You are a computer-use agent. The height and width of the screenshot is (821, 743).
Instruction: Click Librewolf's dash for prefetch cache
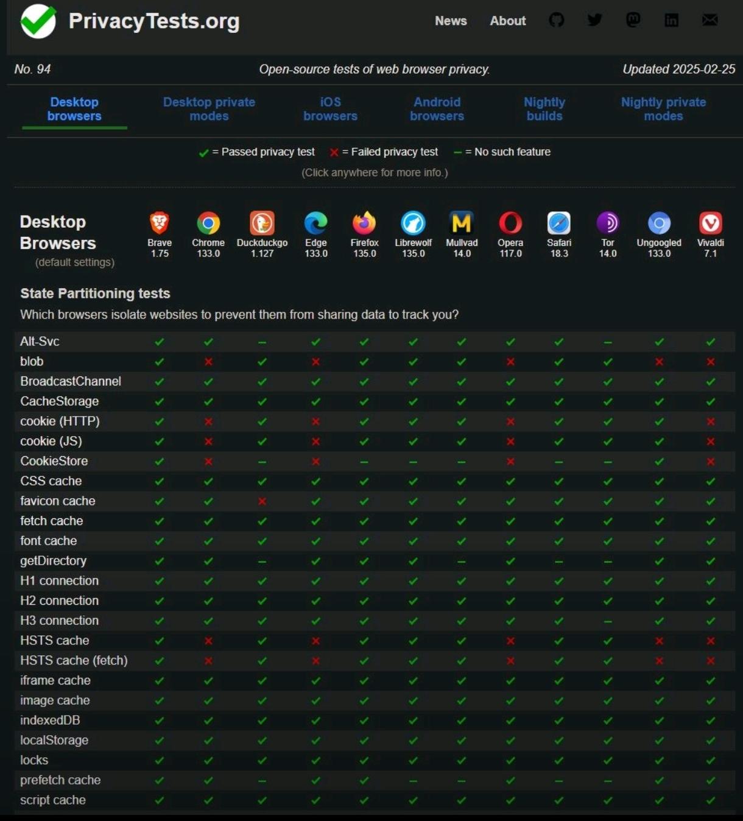pyautogui.click(x=413, y=781)
